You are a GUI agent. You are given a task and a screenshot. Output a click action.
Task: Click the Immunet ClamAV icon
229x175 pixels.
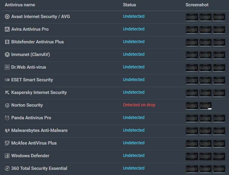pos(7,55)
